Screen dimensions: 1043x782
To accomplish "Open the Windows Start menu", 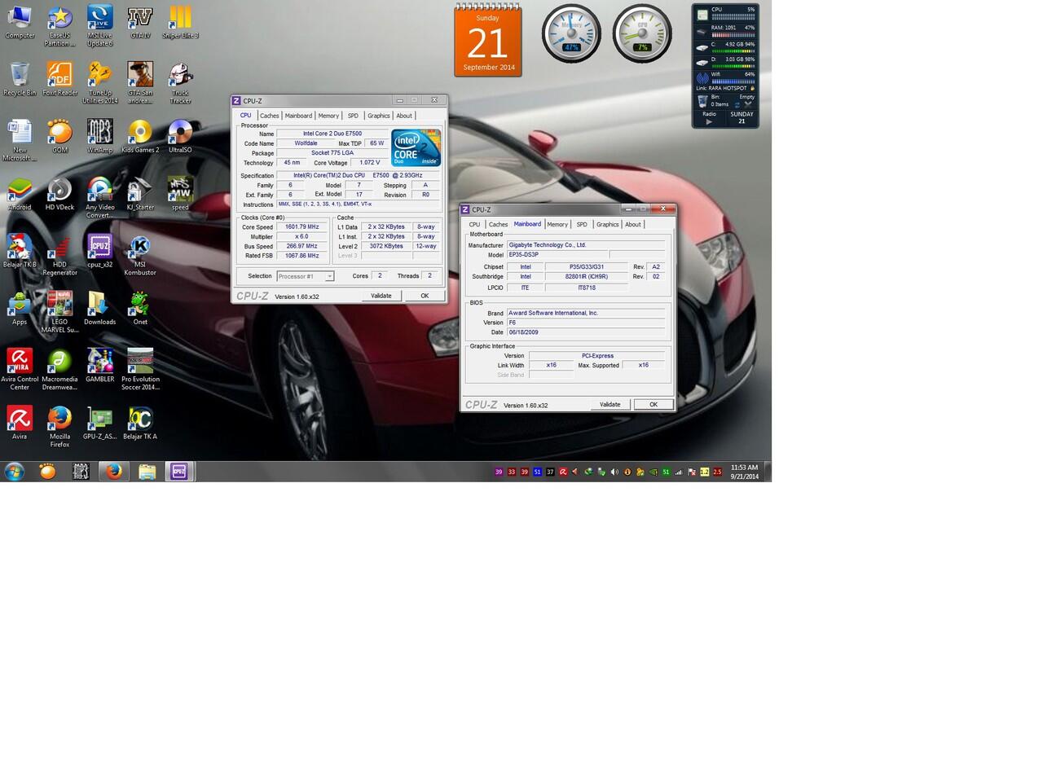I will pyautogui.click(x=14, y=471).
